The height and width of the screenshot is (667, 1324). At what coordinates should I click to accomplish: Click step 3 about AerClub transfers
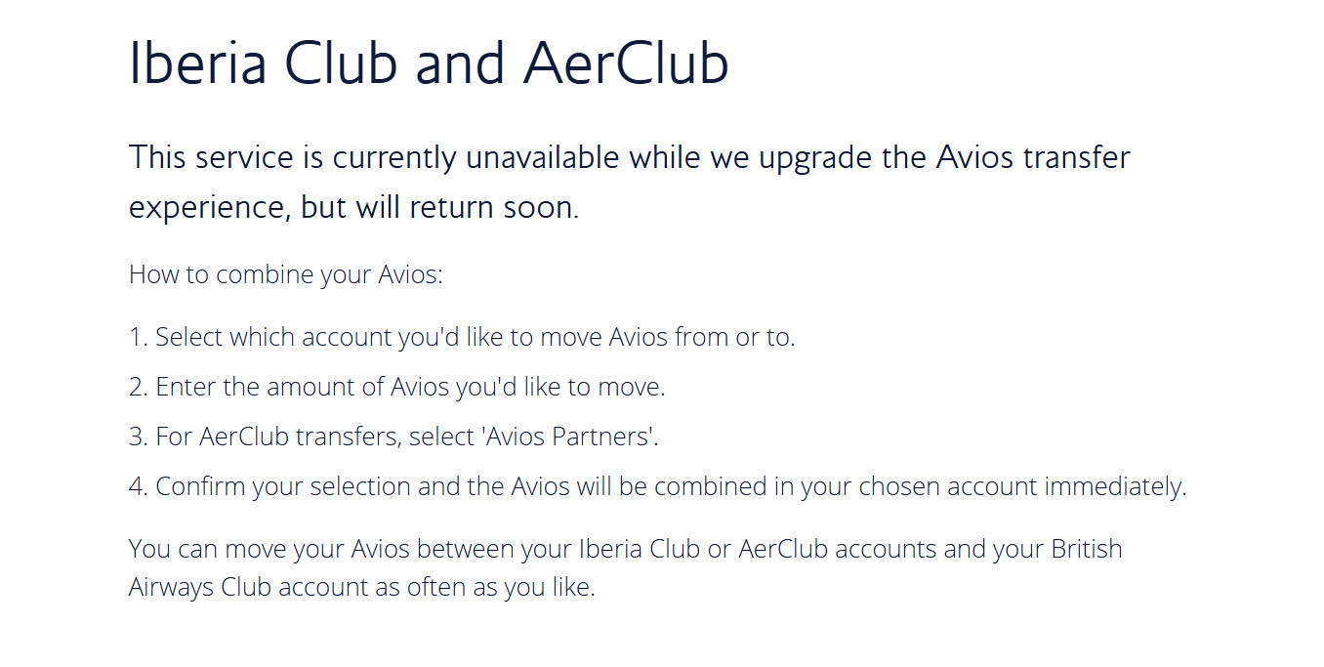click(x=393, y=437)
